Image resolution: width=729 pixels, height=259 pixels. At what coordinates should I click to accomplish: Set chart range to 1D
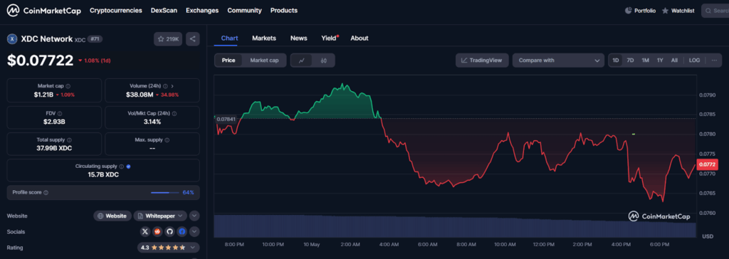tap(616, 60)
